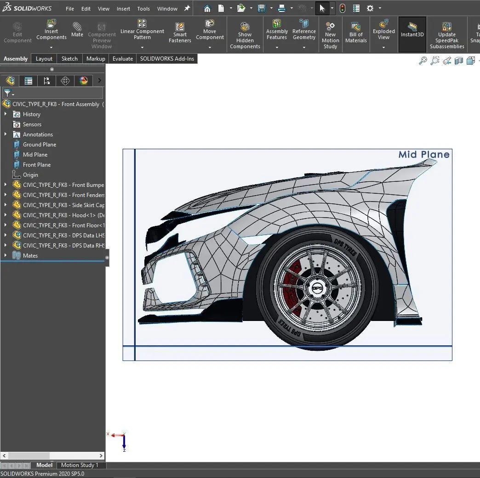Open Linear Component Pattern dropdown arrow
This screenshot has width=480, height=478.
[142, 48]
